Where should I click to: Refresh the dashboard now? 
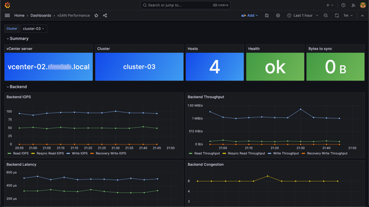point(337,16)
